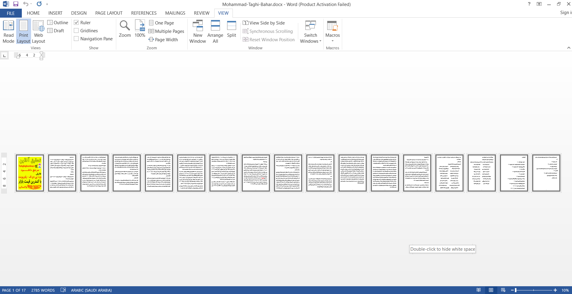The height and width of the screenshot is (294, 572).
Task: Enable View Side by Side
Action: tap(264, 23)
